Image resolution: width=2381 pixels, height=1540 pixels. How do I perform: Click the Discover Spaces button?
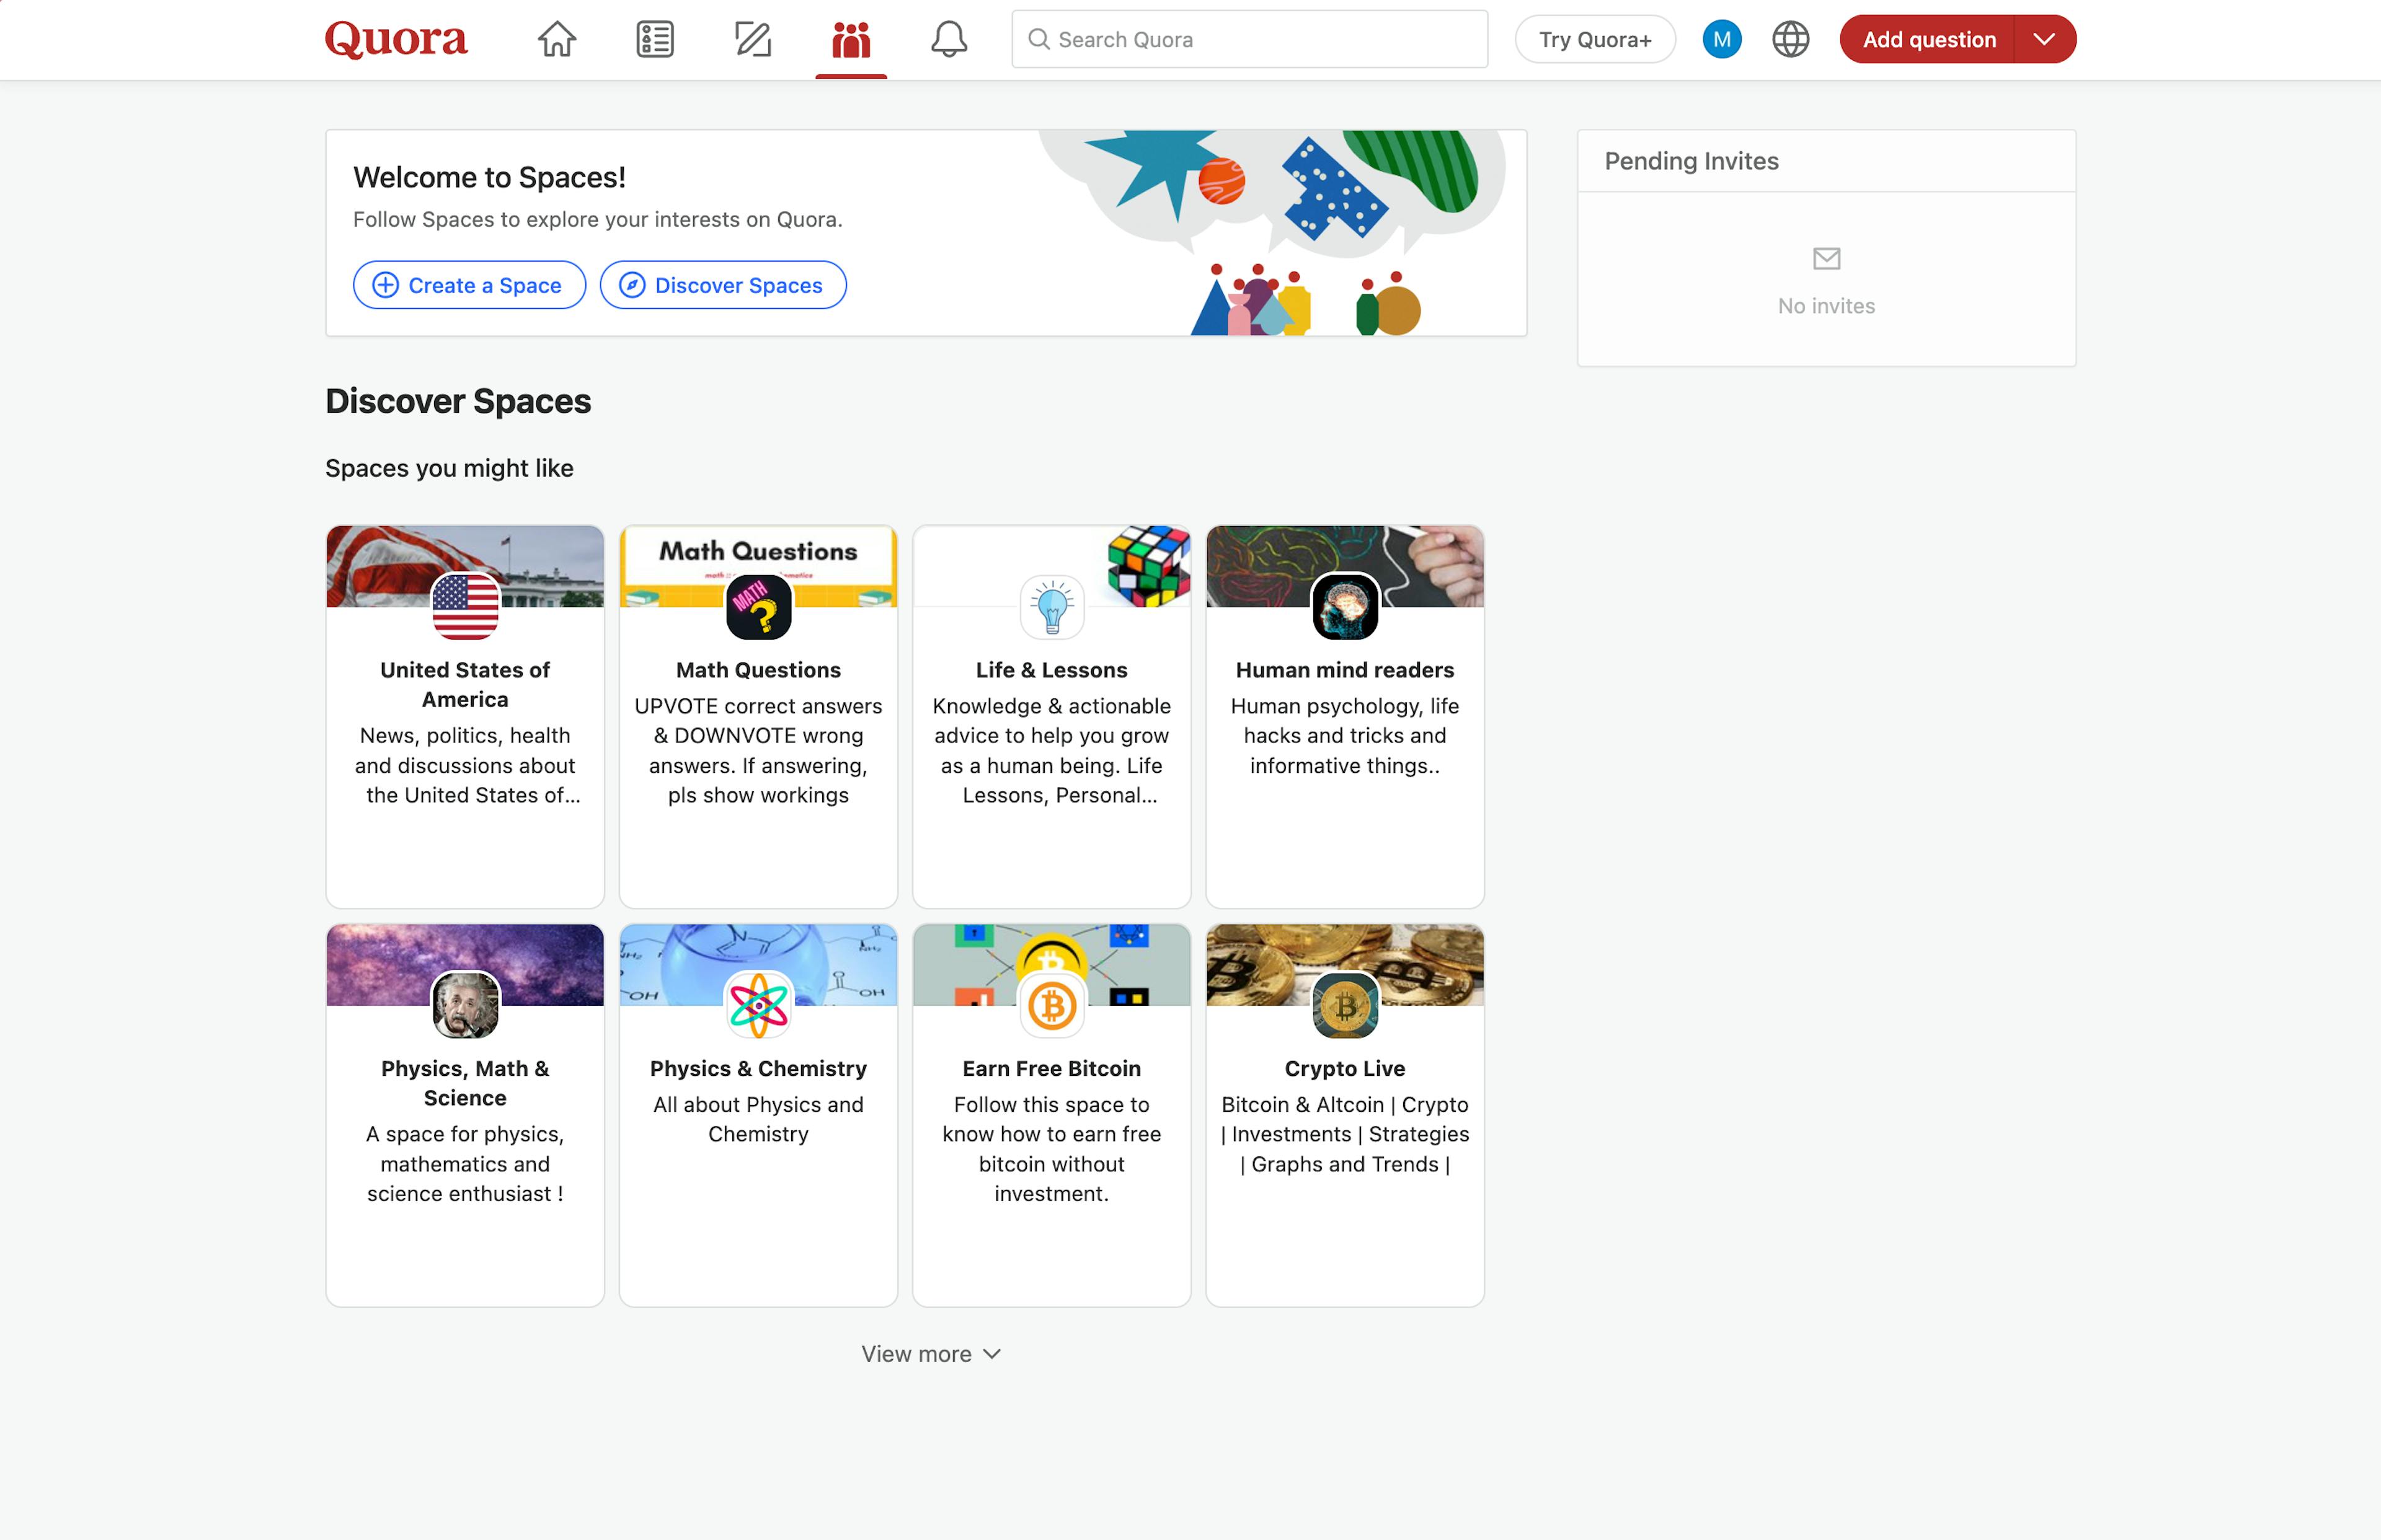pyautogui.click(x=722, y=285)
